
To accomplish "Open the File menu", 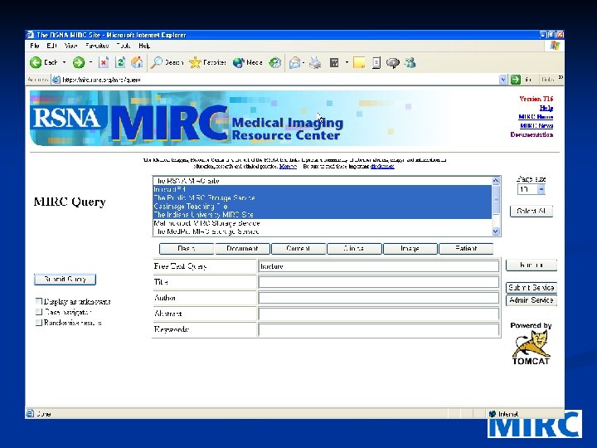I will tap(35, 46).
